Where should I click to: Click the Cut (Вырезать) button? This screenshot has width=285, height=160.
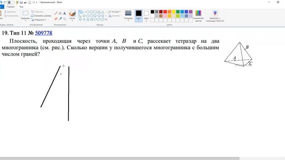pyautogui.click(x=10, y=12)
